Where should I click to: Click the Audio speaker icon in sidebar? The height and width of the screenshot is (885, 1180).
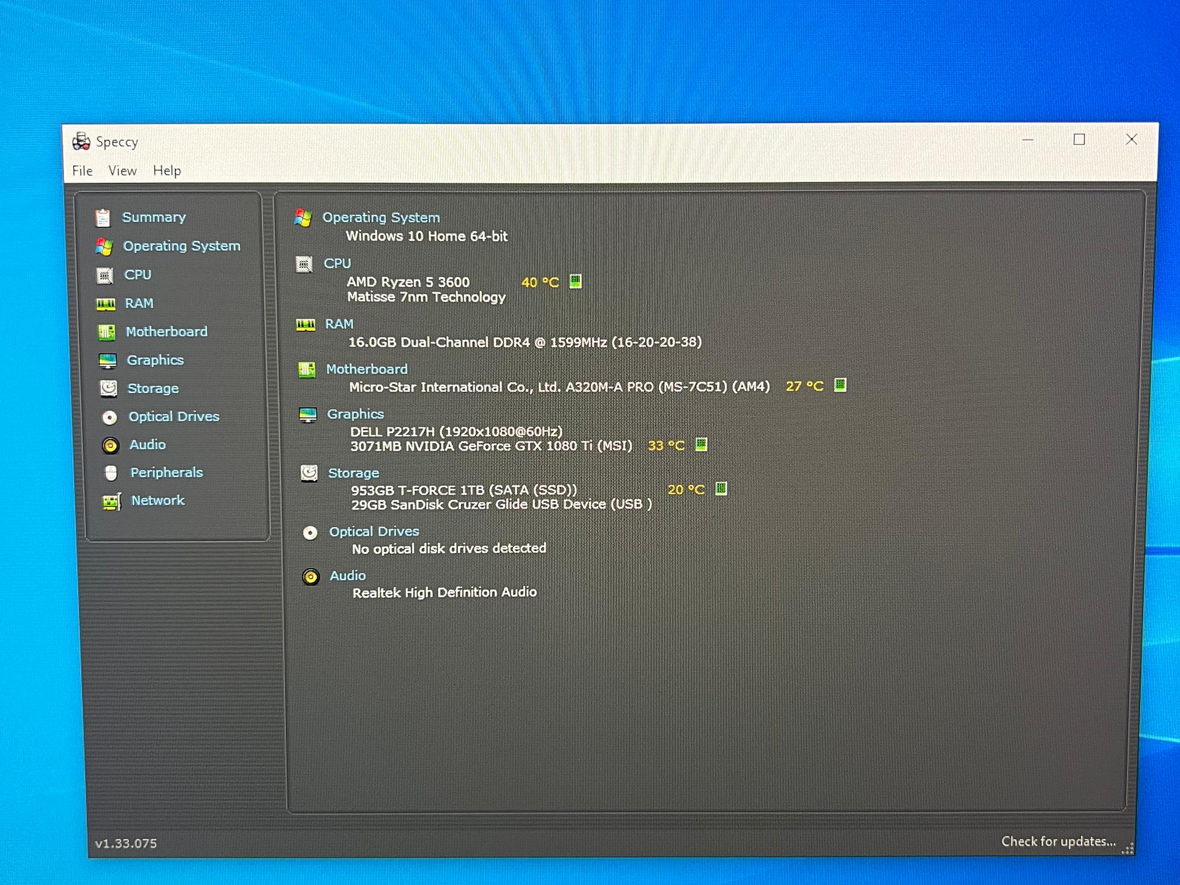click(110, 445)
